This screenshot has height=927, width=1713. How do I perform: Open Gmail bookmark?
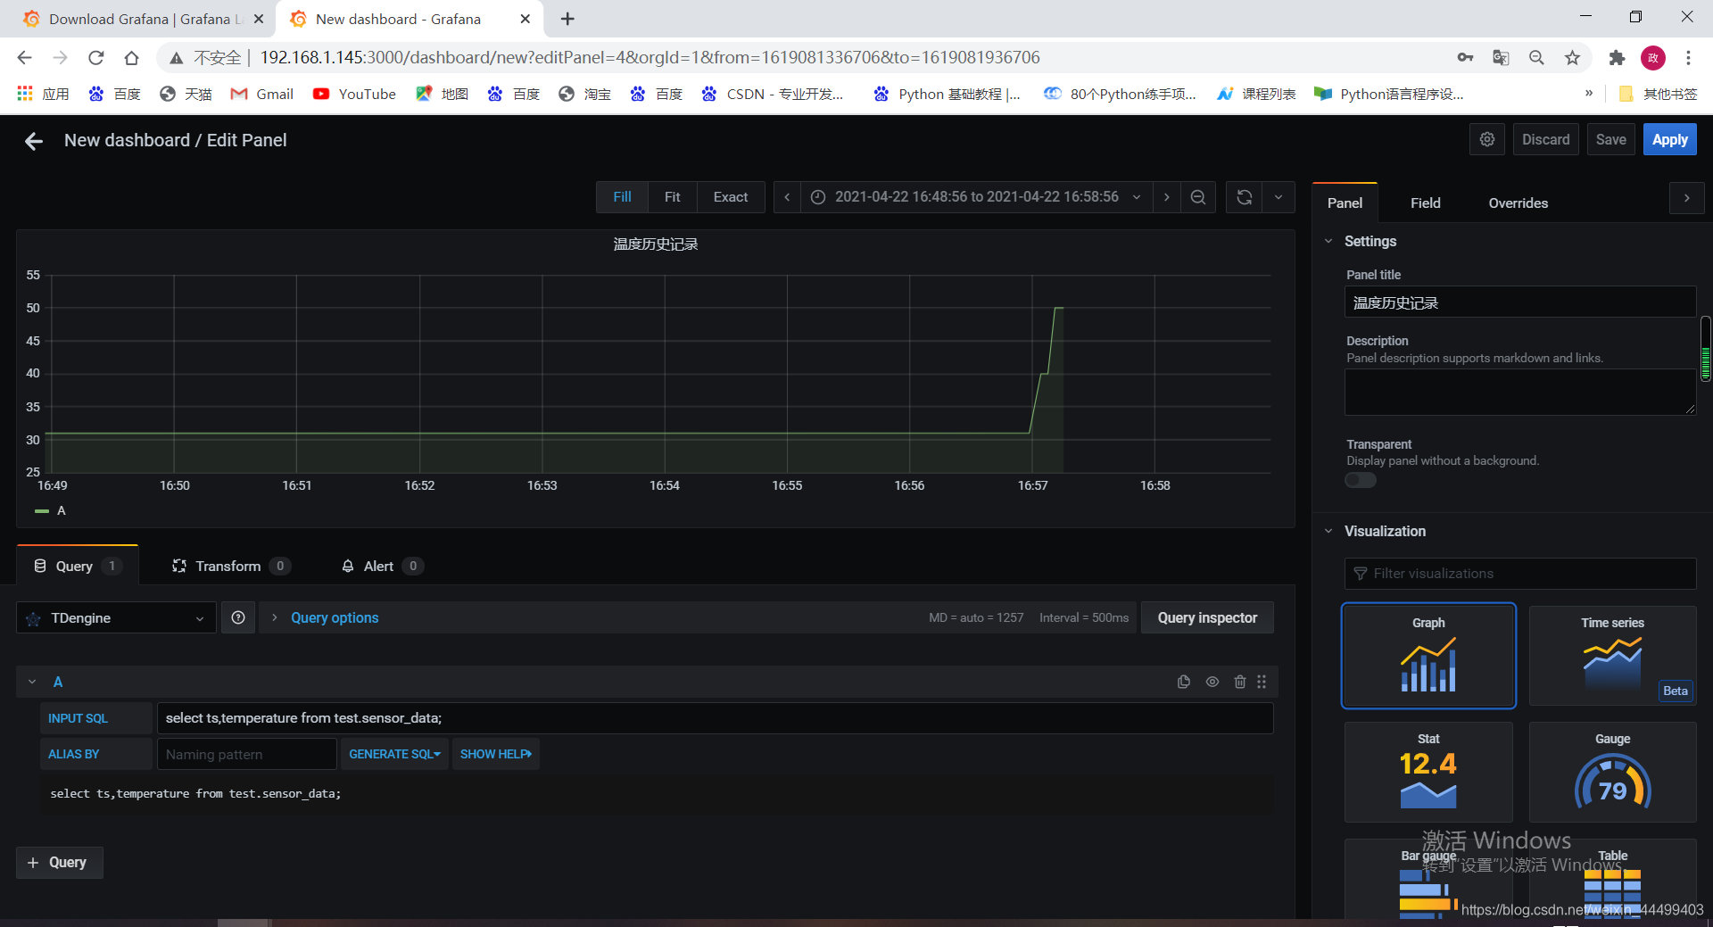coord(262,94)
